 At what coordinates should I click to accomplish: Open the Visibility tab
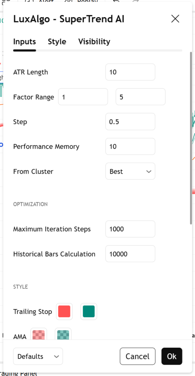coord(94,41)
